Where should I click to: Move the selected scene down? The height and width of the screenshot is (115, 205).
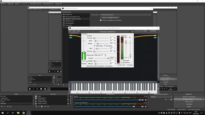click(11, 106)
